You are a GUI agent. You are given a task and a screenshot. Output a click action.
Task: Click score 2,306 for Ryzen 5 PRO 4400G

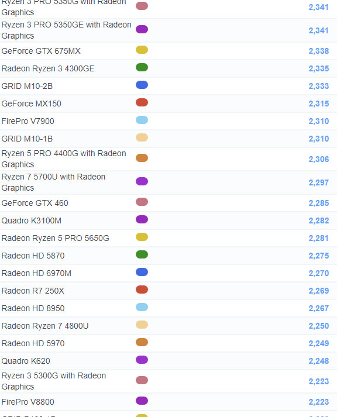coord(319,159)
